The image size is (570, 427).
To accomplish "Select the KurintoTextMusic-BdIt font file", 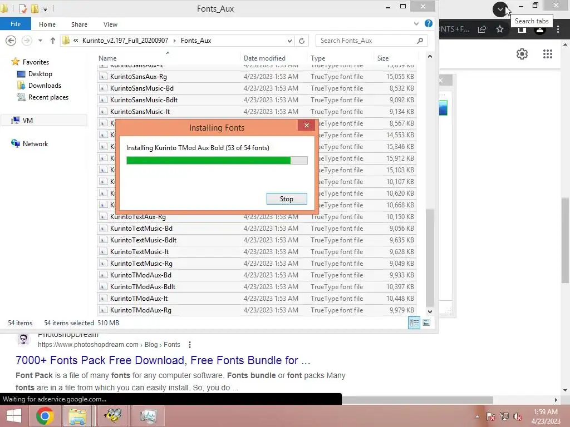I will 257,240.
